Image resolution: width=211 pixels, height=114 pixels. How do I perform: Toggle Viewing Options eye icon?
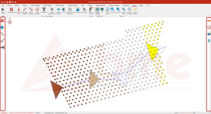58,10
